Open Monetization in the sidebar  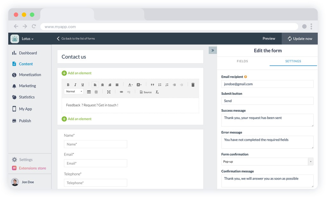[x=30, y=75]
